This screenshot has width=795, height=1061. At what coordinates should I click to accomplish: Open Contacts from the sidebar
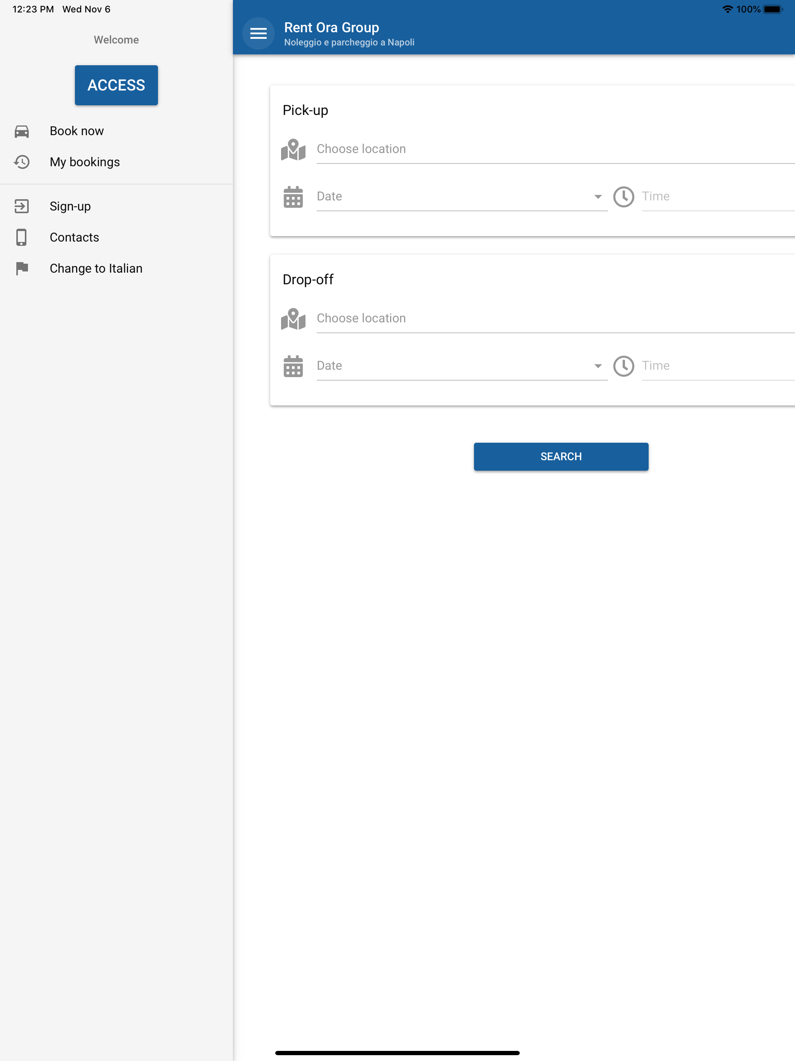click(116, 237)
